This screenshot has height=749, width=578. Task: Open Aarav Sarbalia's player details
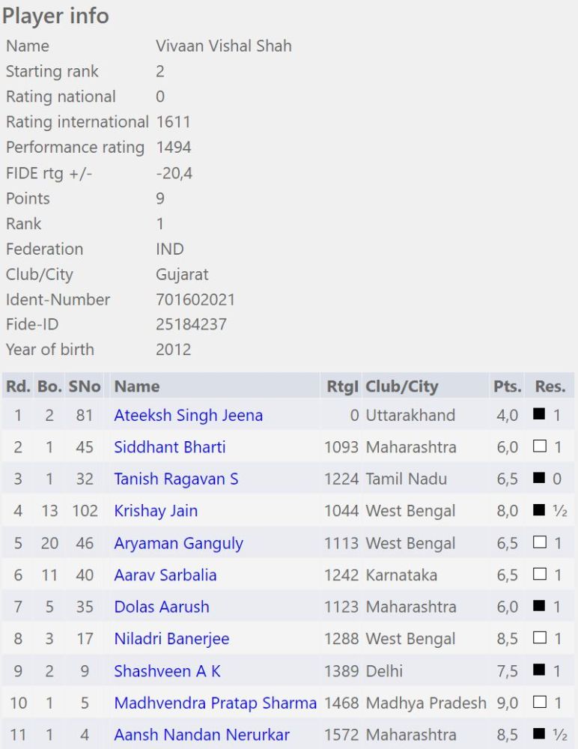click(165, 575)
